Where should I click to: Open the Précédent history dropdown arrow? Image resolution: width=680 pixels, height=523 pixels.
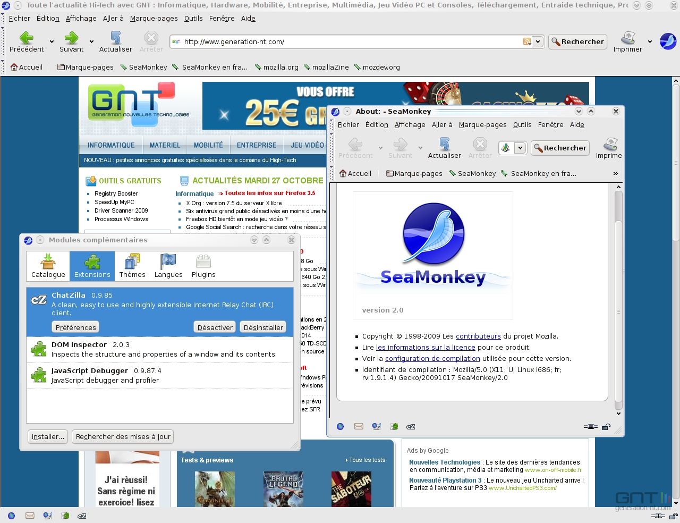point(52,41)
